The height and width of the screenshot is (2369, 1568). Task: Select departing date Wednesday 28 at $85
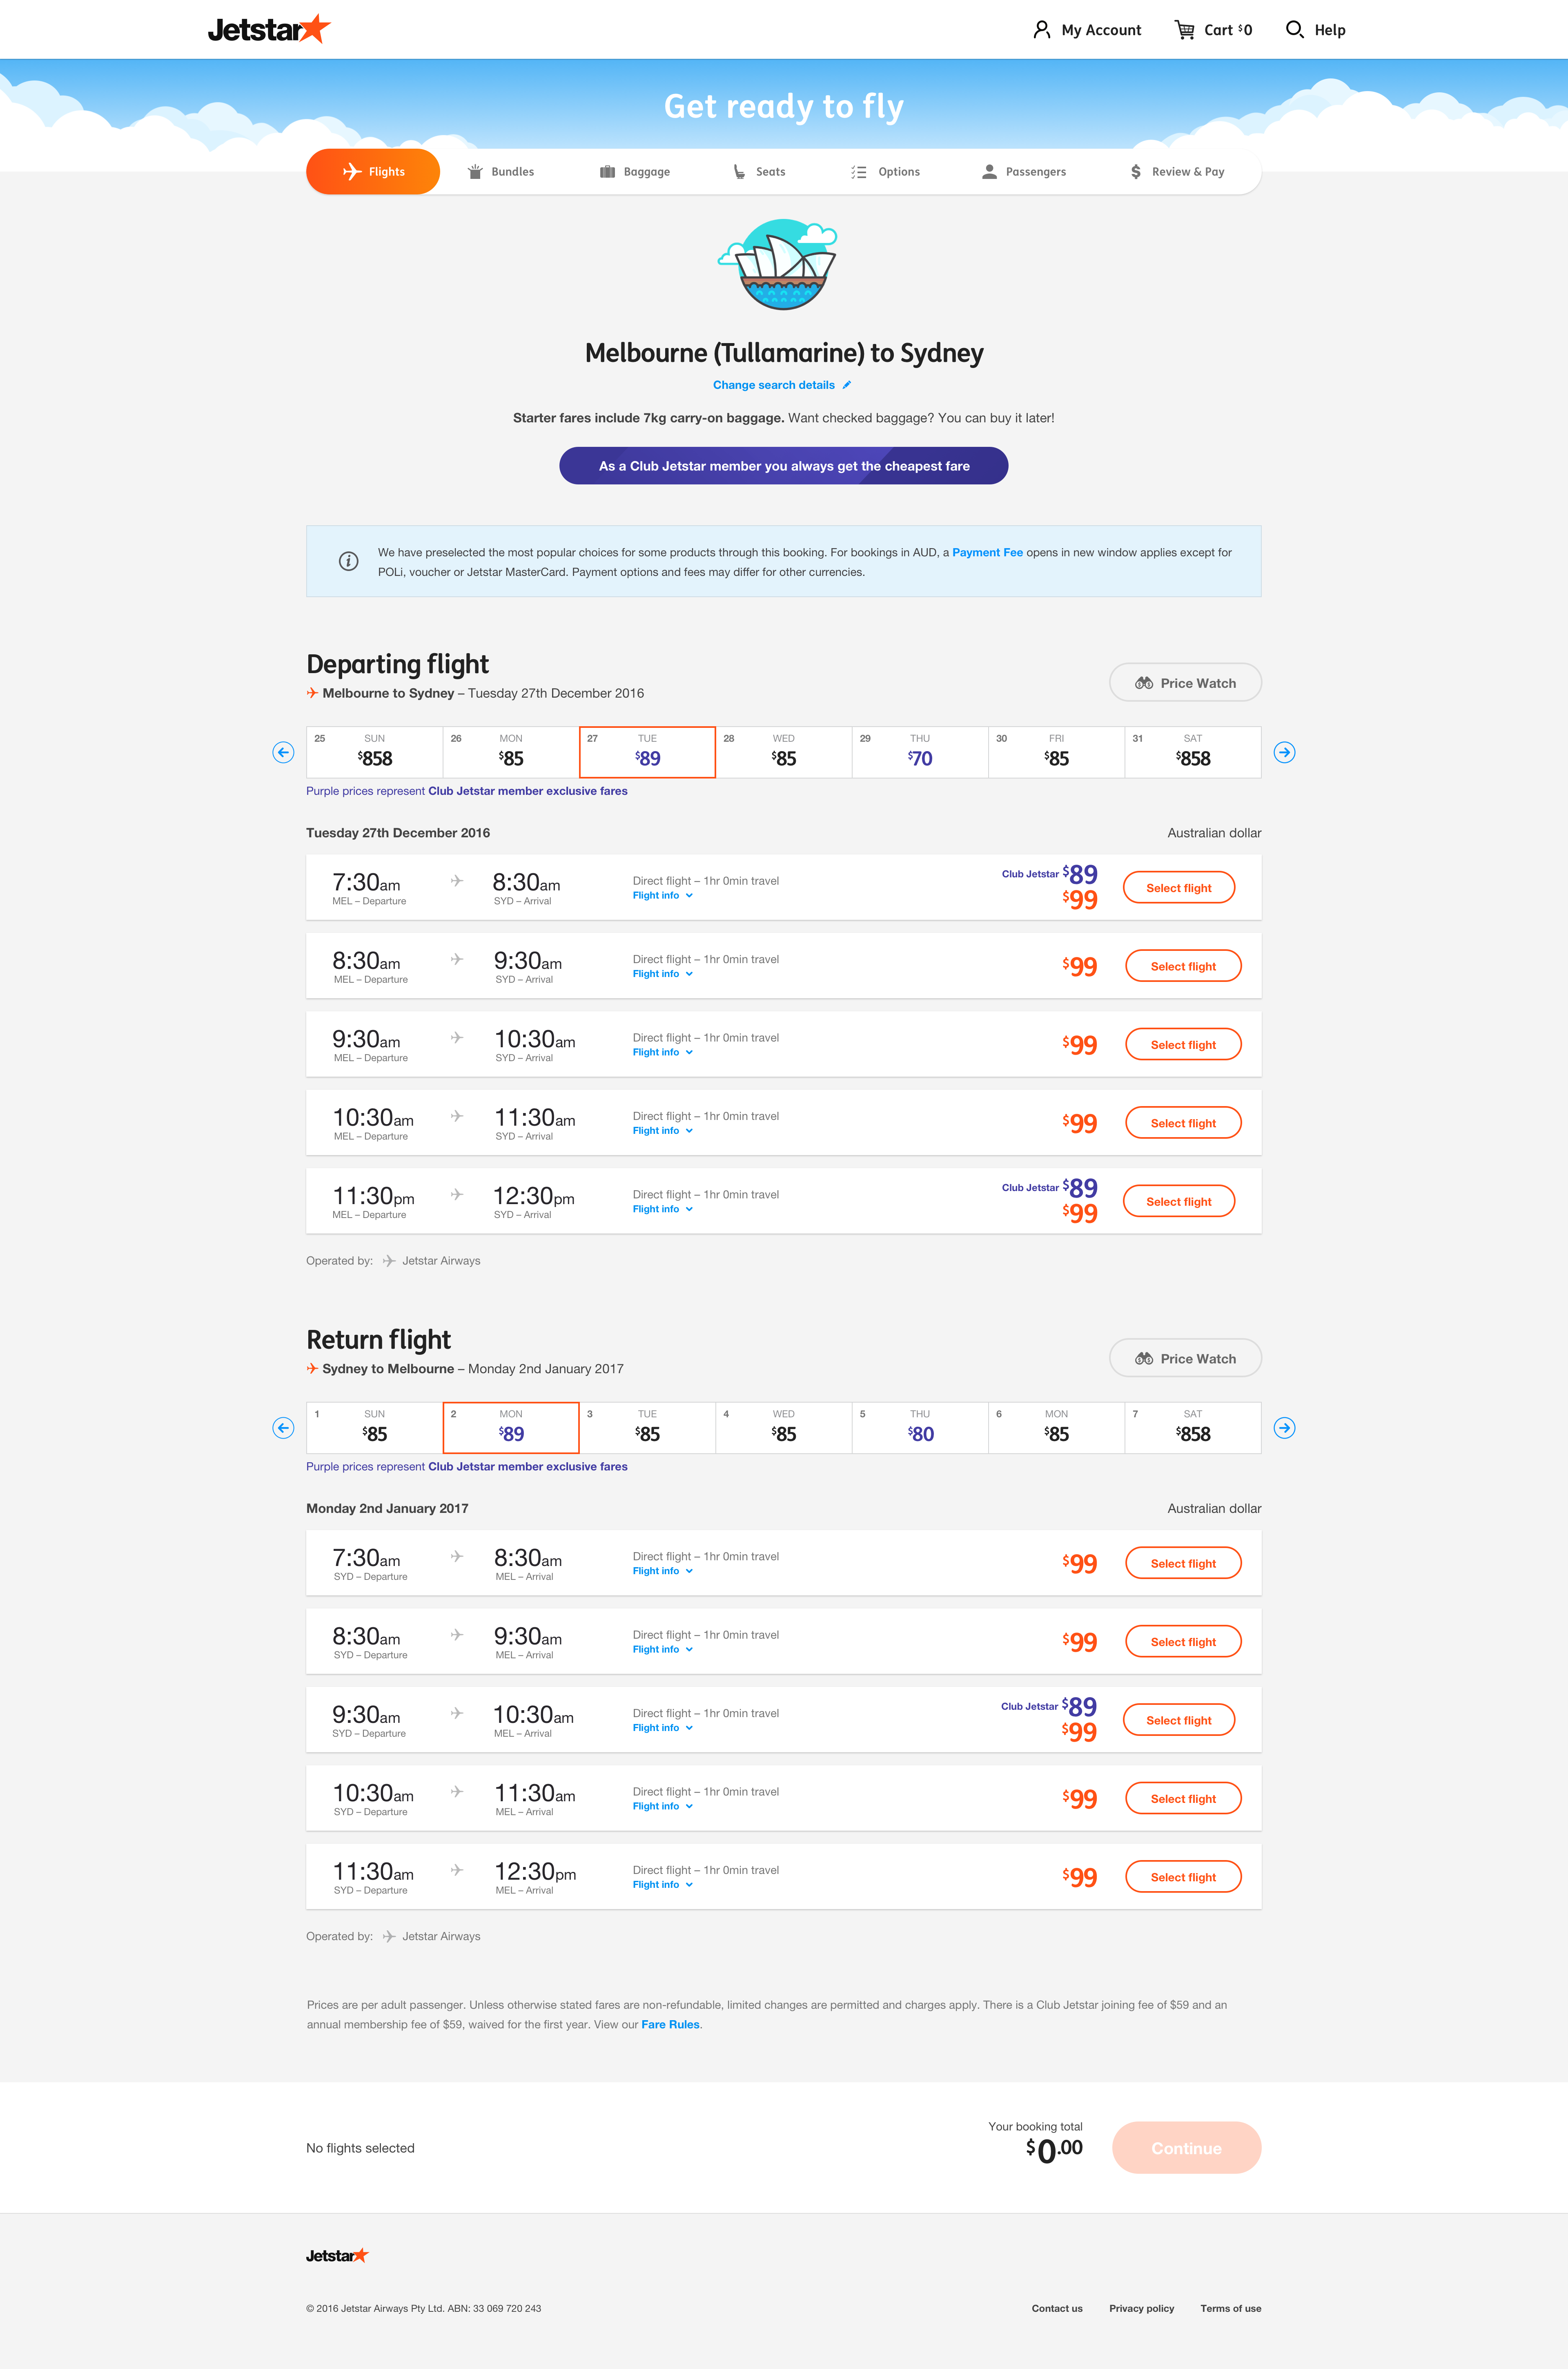(x=784, y=752)
